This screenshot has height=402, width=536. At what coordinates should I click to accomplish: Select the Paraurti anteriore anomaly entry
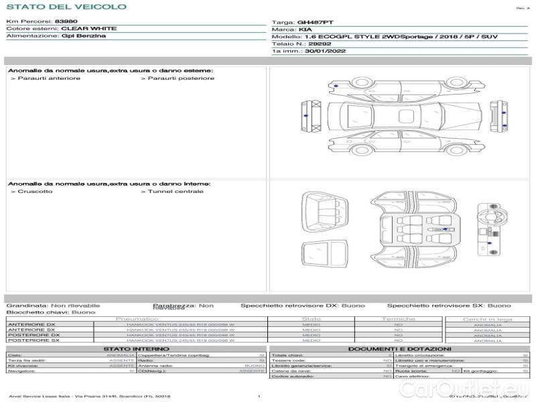[46, 78]
